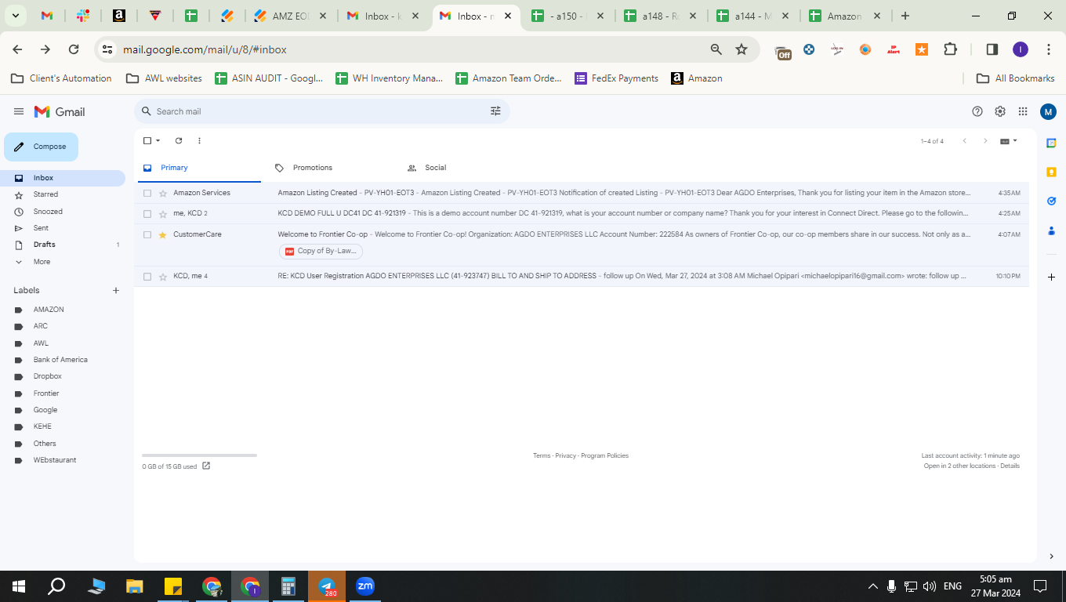Open Chrome tab search dropdown

click(15, 16)
